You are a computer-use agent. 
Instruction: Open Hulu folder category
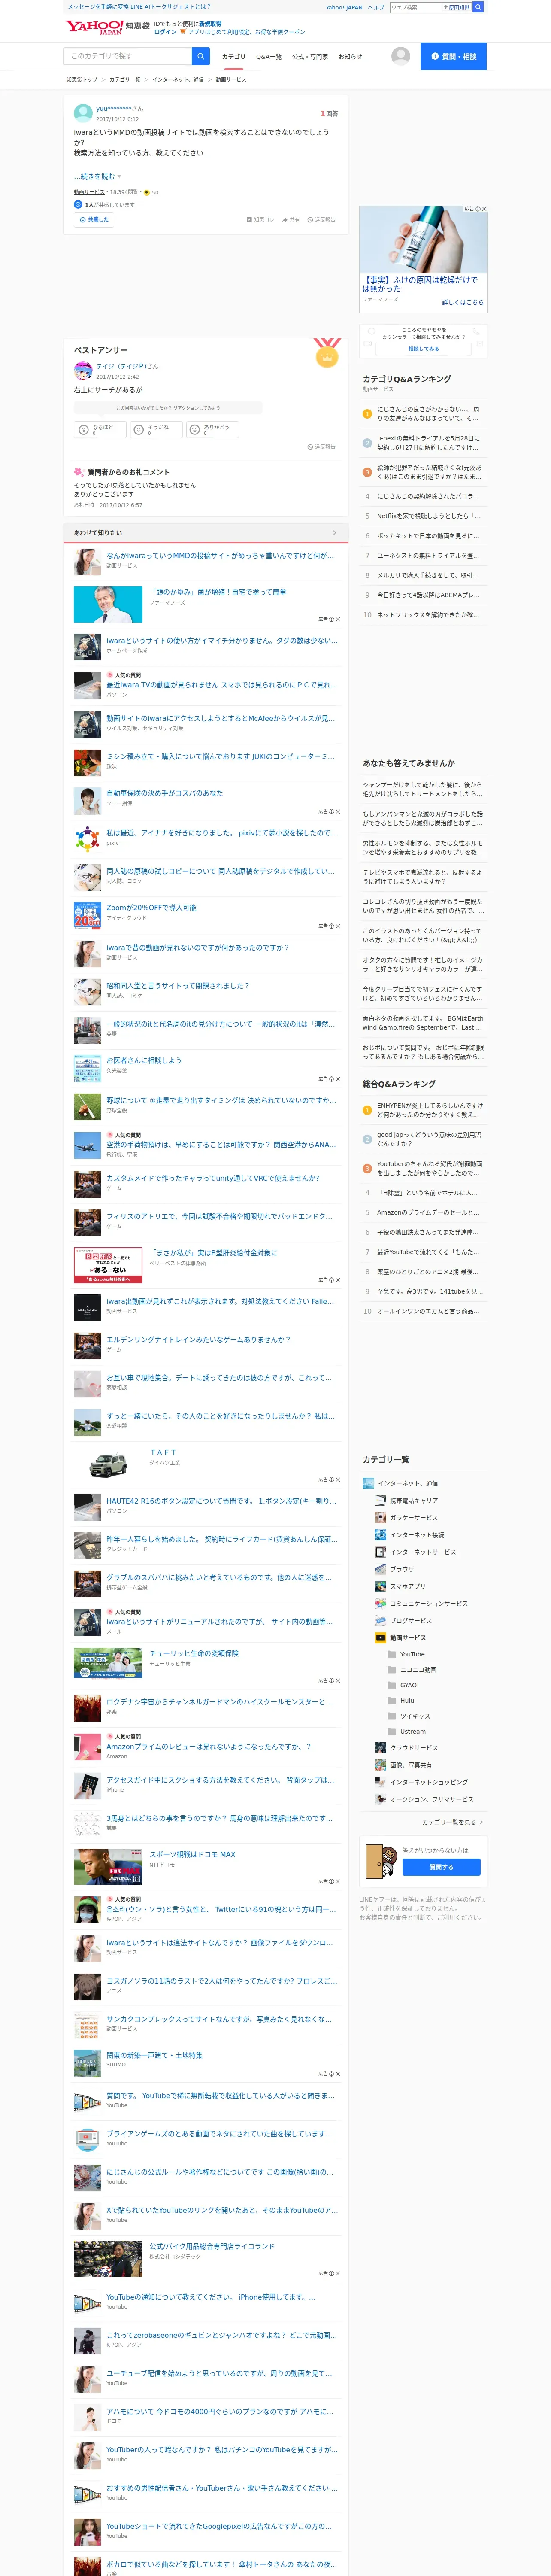[400, 1700]
